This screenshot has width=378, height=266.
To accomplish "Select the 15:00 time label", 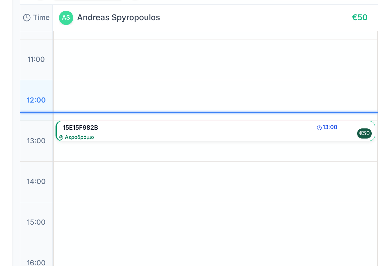I will [x=36, y=222].
